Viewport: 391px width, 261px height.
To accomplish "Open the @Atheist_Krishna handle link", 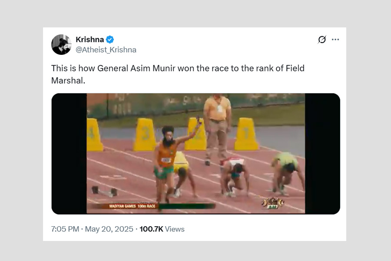I will pyautogui.click(x=106, y=50).
